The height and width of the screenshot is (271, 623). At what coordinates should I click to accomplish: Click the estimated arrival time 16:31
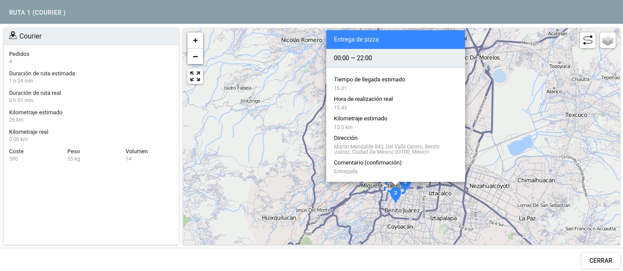click(x=340, y=88)
